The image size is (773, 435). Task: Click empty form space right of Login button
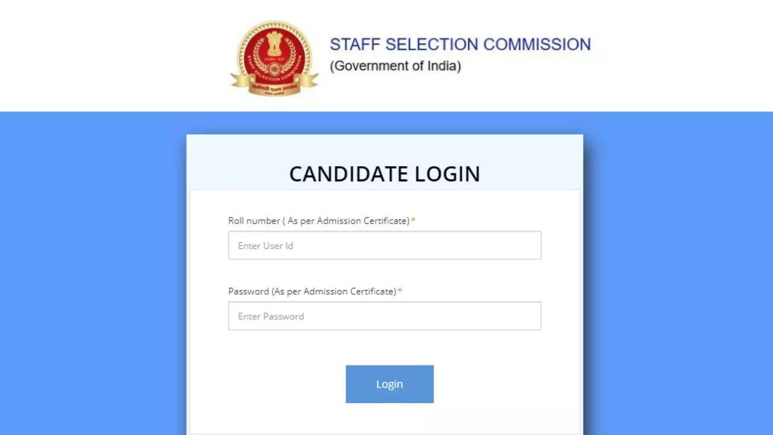pos(507,384)
